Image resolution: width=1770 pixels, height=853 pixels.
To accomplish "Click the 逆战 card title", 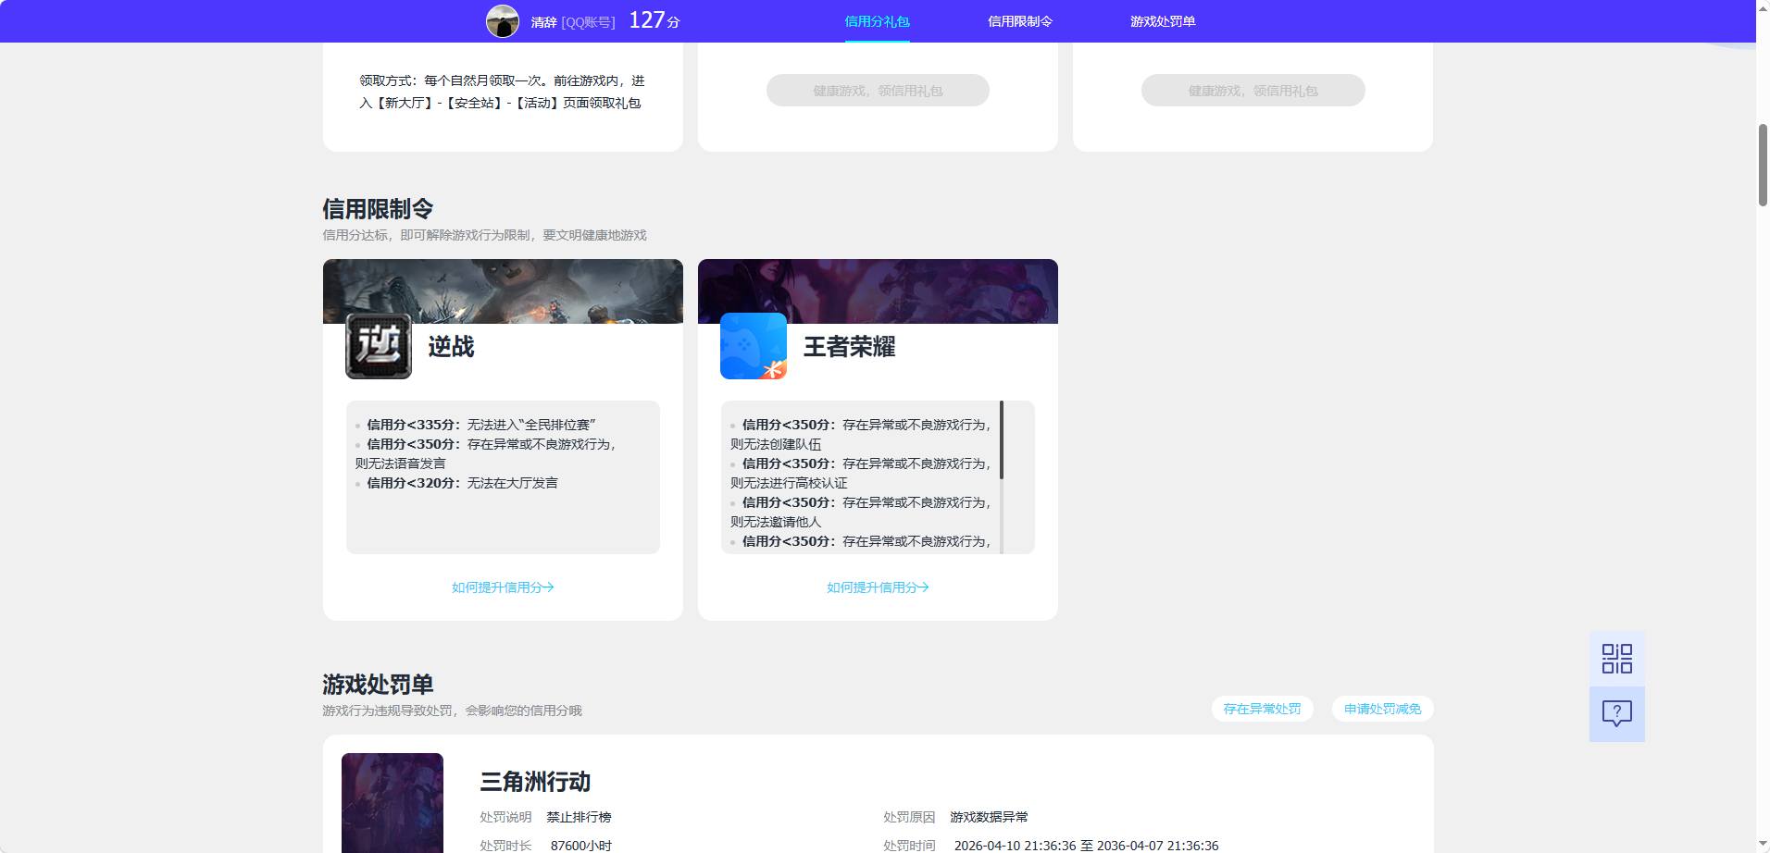I will (x=451, y=347).
